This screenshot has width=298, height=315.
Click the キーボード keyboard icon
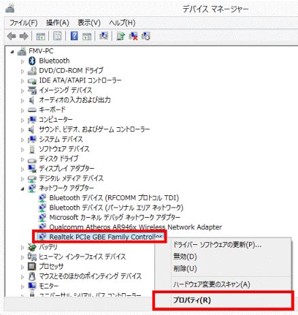pyautogui.click(x=32, y=110)
